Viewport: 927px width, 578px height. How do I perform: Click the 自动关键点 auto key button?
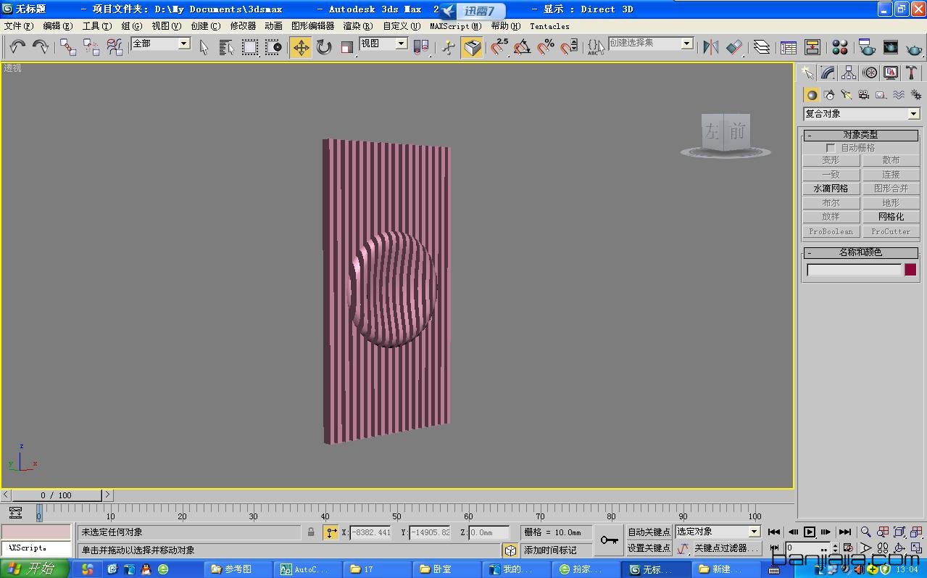(649, 532)
